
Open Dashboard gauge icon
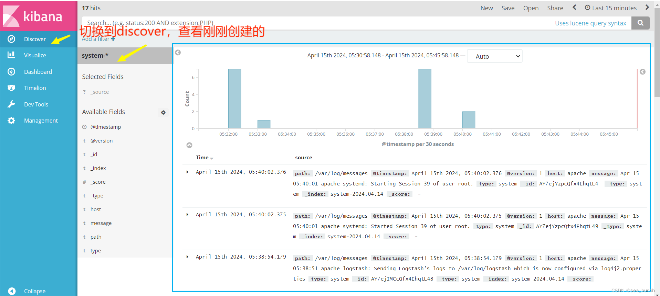(x=11, y=71)
